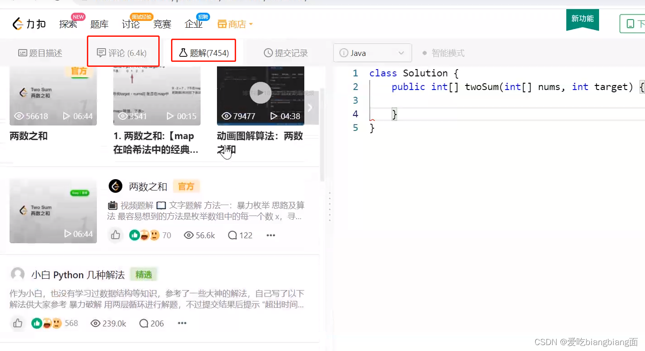Switch to the 提交记录 tab
645x351 pixels.
click(x=286, y=53)
